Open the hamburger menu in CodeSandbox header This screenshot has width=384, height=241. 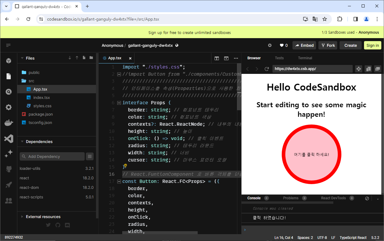tap(8, 45)
